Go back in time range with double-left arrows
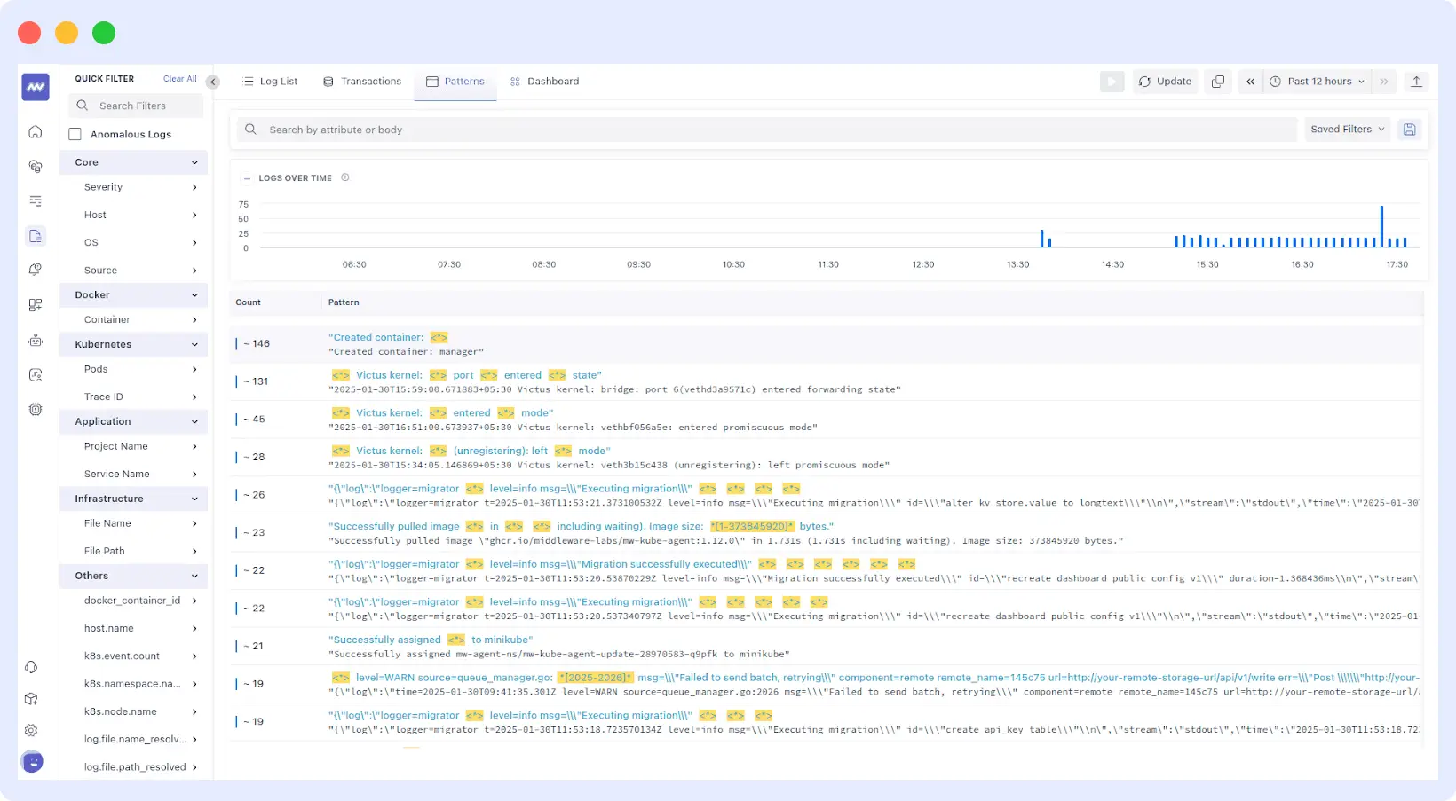The height and width of the screenshot is (801, 1456). (x=1250, y=82)
